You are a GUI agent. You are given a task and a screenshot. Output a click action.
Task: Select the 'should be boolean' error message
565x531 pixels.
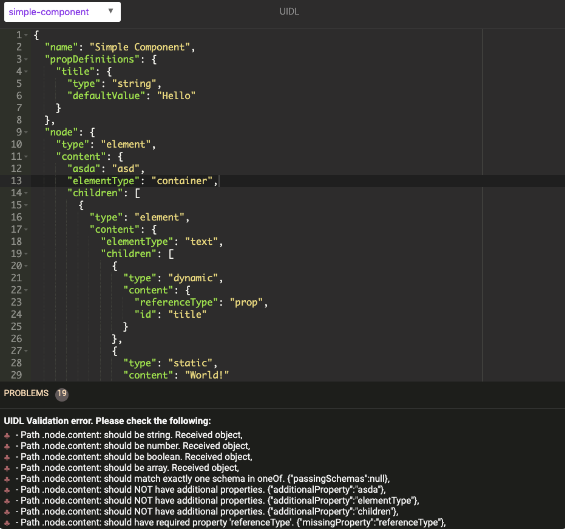click(x=134, y=457)
